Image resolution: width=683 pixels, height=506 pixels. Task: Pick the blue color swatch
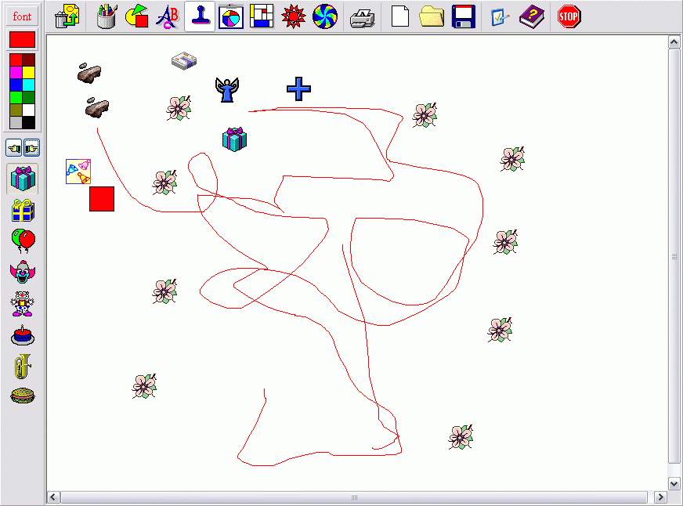(16, 85)
